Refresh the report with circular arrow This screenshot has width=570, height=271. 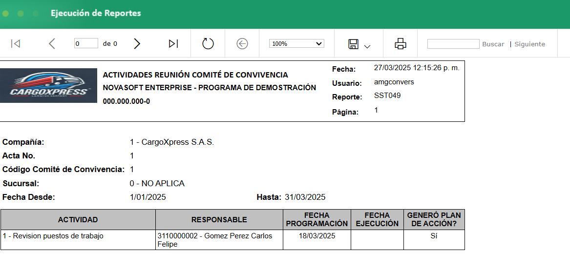(208, 43)
